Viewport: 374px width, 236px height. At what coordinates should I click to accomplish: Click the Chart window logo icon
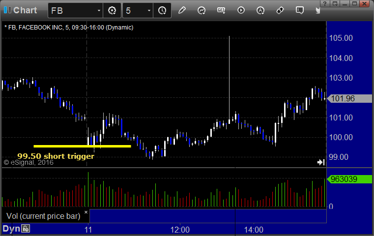tap(8, 10)
